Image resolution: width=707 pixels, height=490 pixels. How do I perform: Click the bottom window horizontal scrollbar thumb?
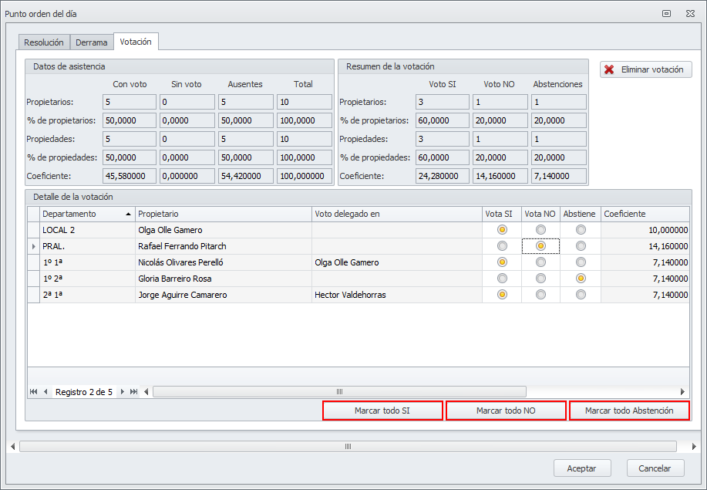347,446
